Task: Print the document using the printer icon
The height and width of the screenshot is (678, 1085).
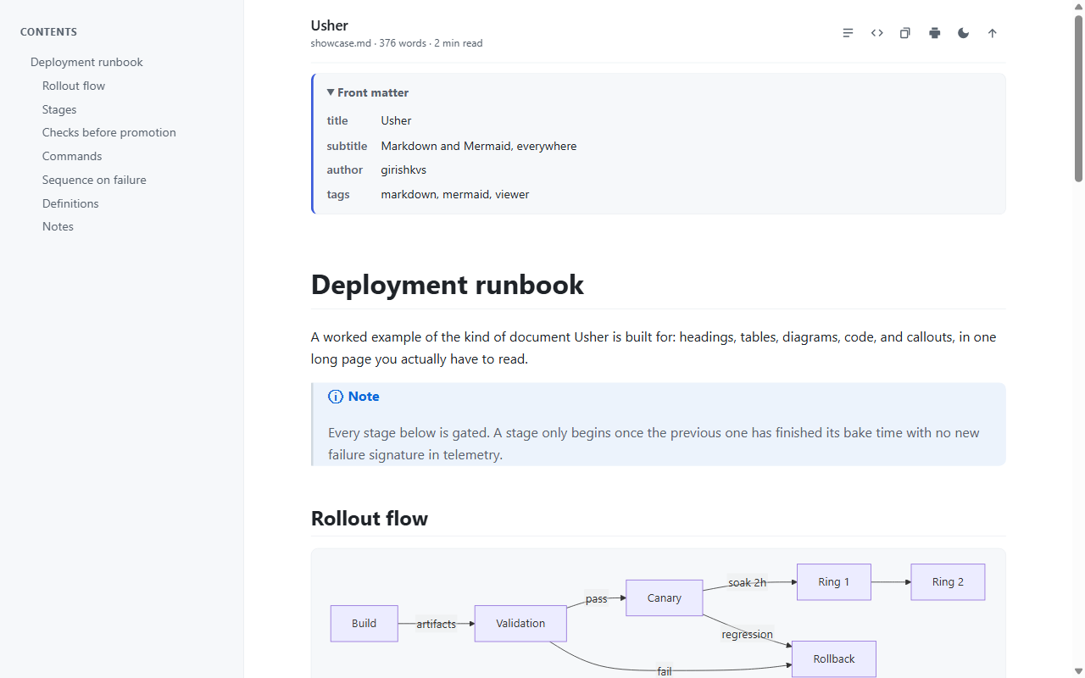Action: 934,33
